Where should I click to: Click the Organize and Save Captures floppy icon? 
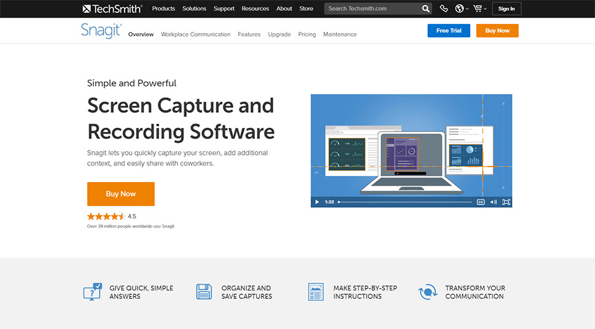pyautogui.click(x=204, y=292)
